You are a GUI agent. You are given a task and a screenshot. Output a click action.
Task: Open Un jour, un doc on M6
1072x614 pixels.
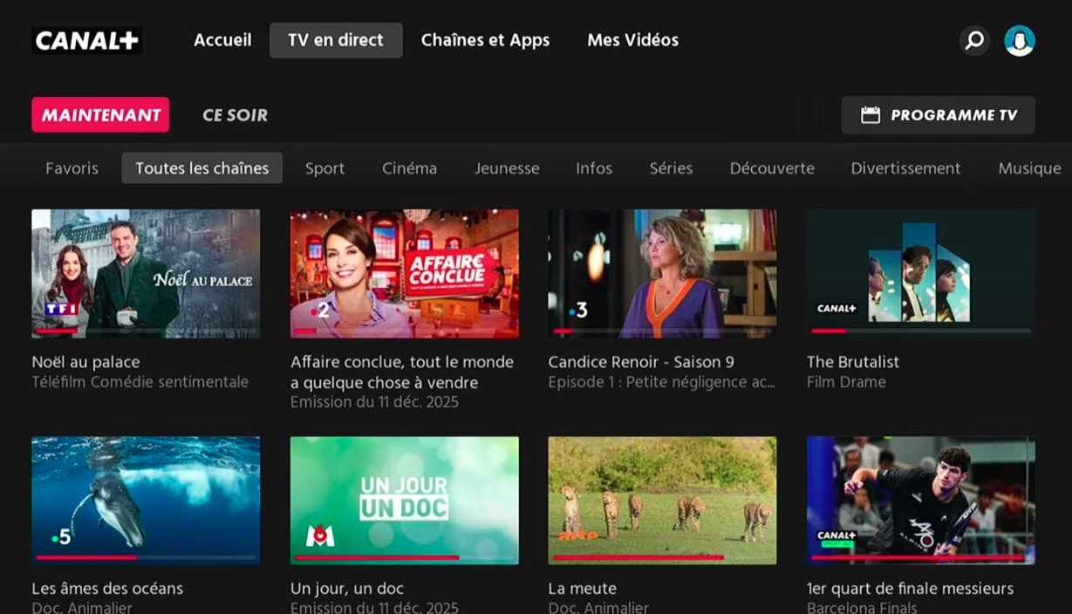pyautogui.click(x=404, y=500)
